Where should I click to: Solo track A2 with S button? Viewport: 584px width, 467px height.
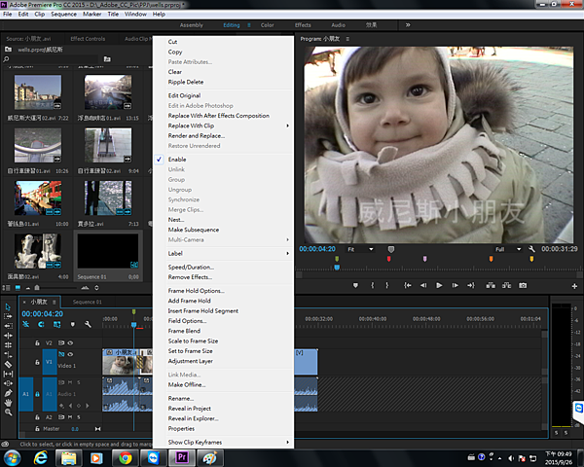[x=79, y=417]
